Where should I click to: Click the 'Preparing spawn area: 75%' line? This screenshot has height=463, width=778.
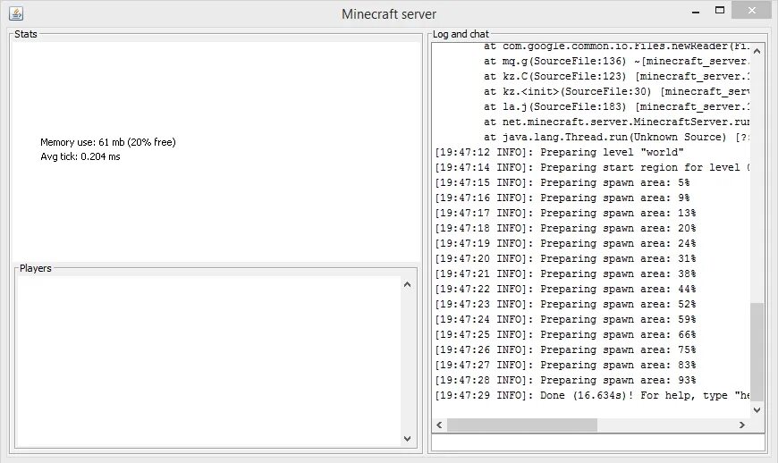coord(565,350)
